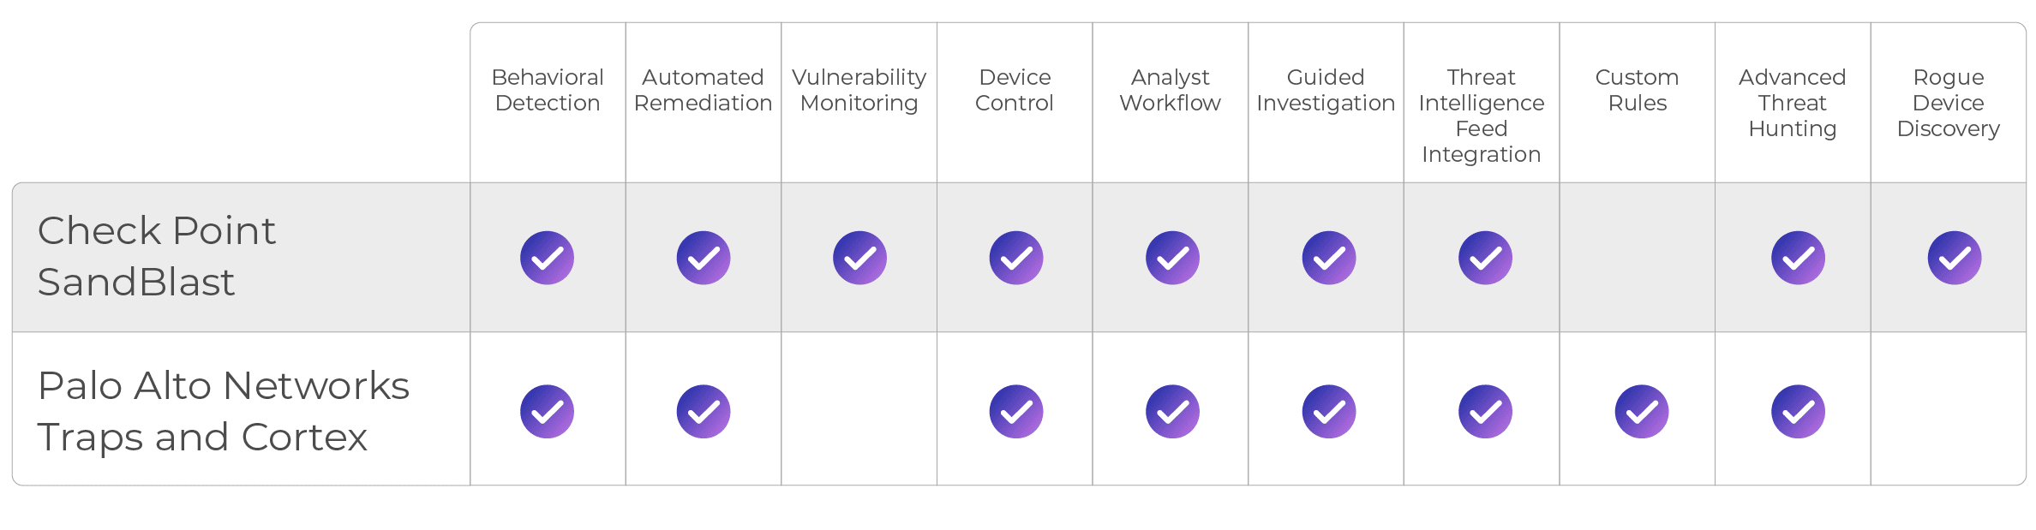
Task: Click Palo Alto Advanced Threat Hunting checkmark
Action: click(x=1798, y=412)
